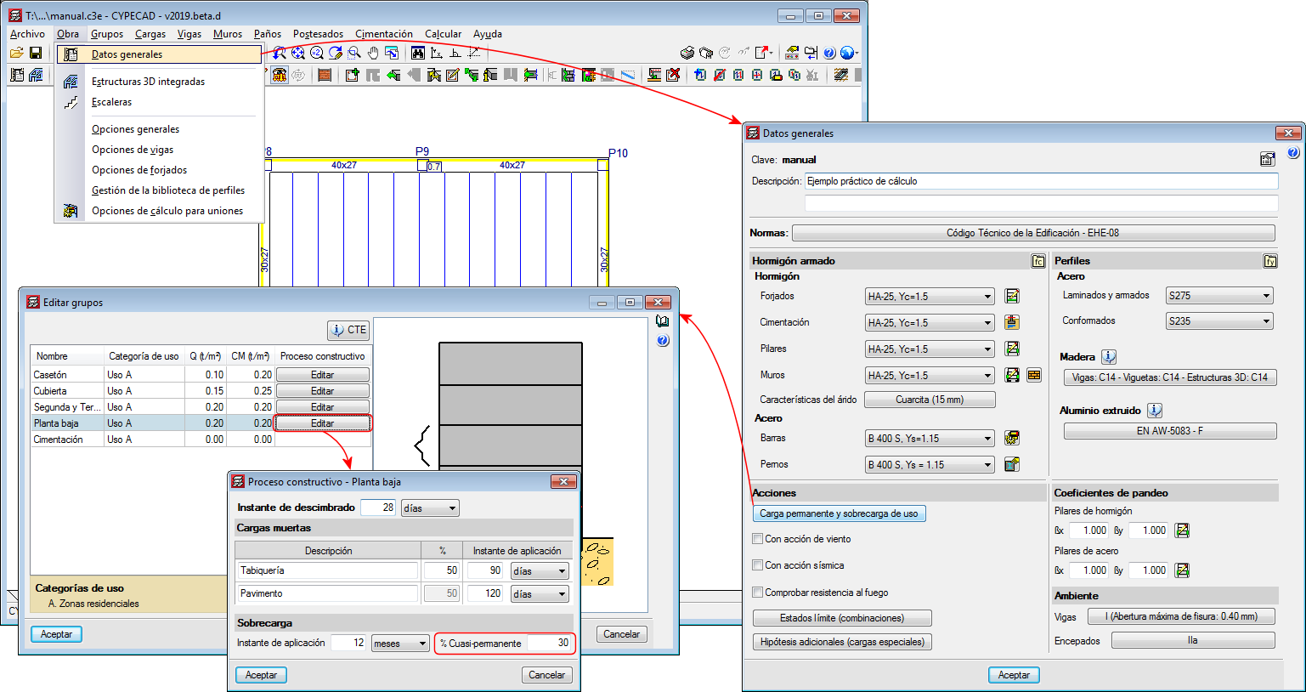Select the pan hand tool
Screen dimensions: 1306x692
coord(373,53)
